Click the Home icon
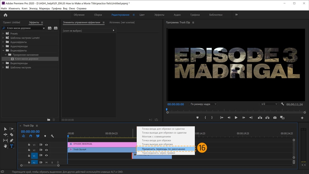Image resolution: width=309 pixels, height=174 pixels. [x=5, y=15]
